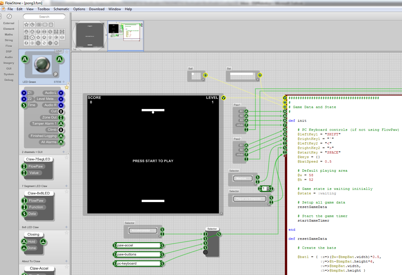Viewport: 402px width, 275px height.
Task: Filter by the dot poly connector icon
Action: tap(50, 43)
